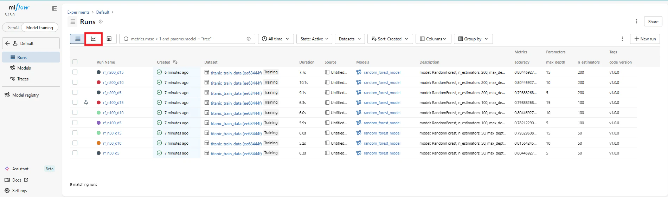Click the Settings gear icon
The height and width of the screenshot is (197, 668).
click(7, 191)
